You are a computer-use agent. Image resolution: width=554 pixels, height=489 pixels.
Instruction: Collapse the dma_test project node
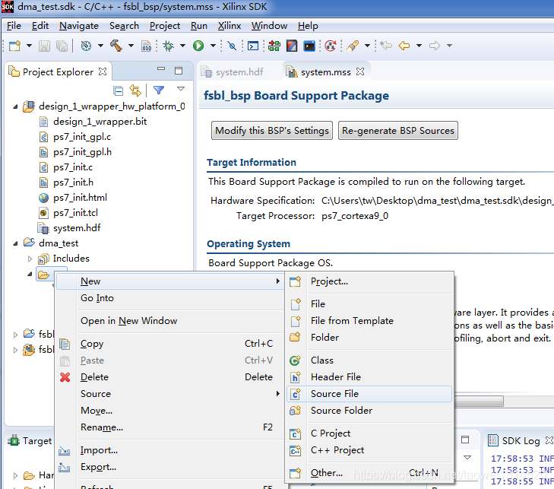pos(15,243)
